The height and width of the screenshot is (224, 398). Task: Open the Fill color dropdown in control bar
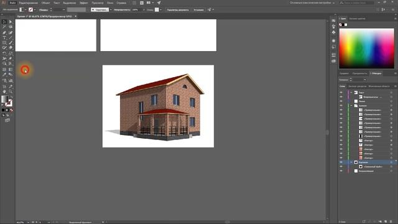tap(25, 10)
